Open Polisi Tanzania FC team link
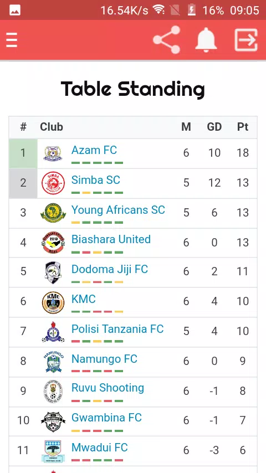Viewport: 266px width, 473px height. click(x=117, y=329)
